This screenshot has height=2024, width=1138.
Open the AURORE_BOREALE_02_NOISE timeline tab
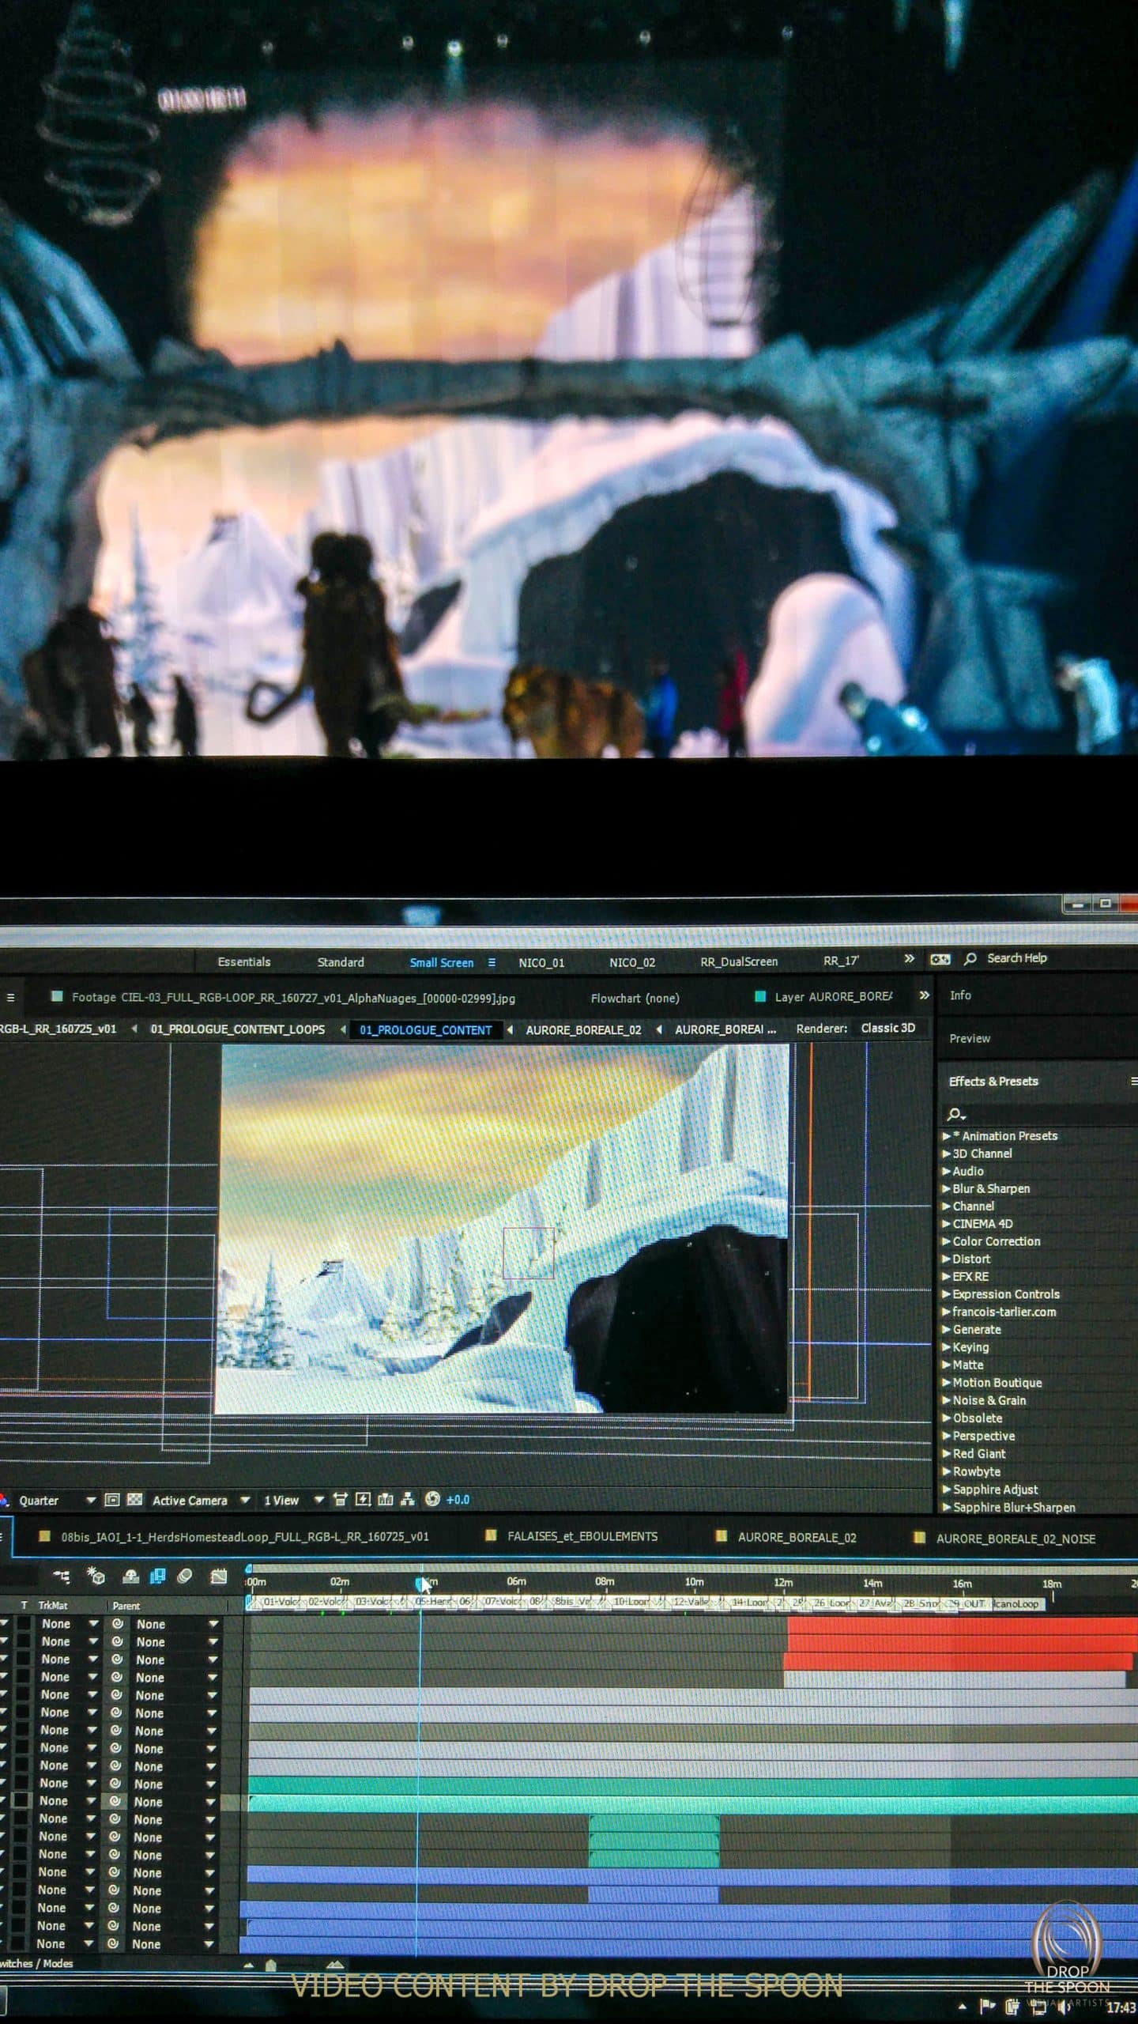[1016, 1539]
